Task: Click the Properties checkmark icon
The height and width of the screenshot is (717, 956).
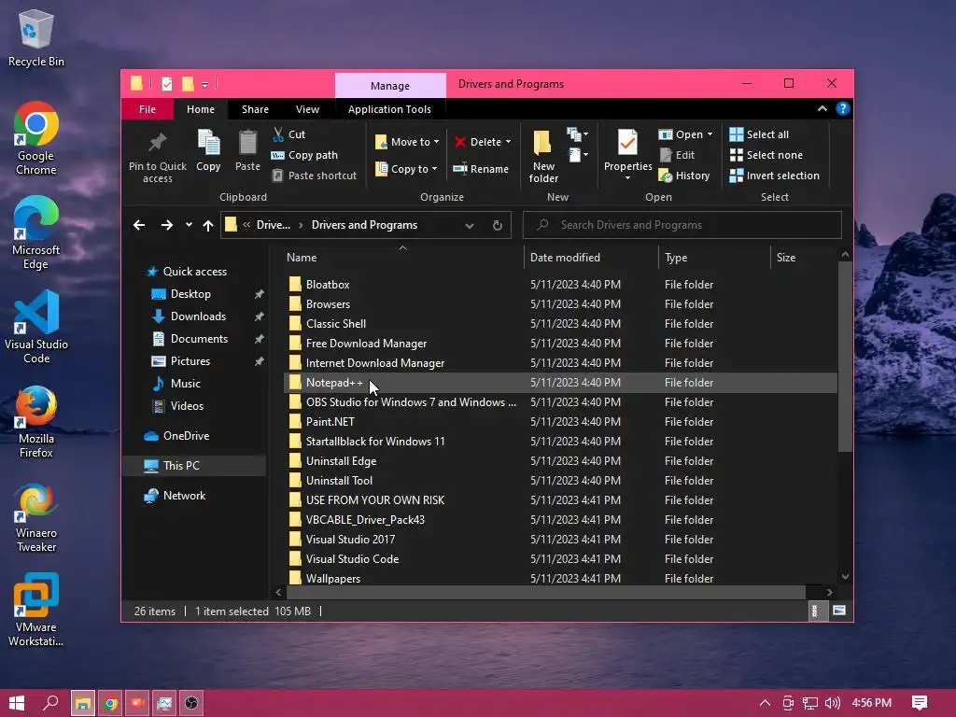Action: (x=627, y=143)
